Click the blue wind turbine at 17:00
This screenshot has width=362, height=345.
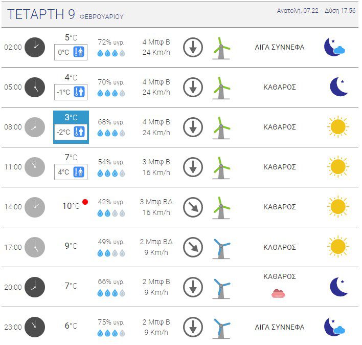221,249
